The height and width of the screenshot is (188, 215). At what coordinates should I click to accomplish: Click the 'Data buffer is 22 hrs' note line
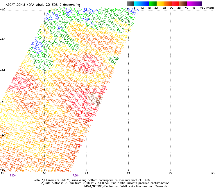click(x=105, y=183)
